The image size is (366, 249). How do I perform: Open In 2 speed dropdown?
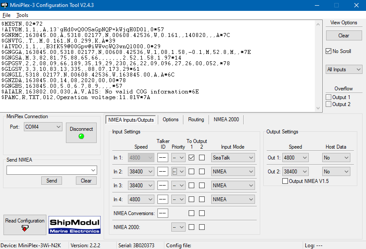click(x=141, y=172)
